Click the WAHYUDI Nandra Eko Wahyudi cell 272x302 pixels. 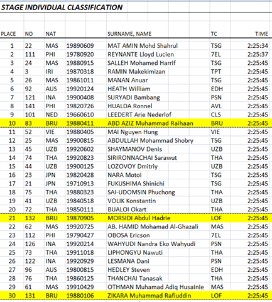(x=151, y=244)
